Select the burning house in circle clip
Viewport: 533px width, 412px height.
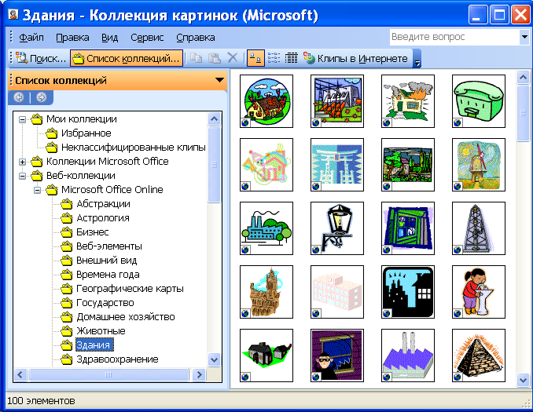266,101
